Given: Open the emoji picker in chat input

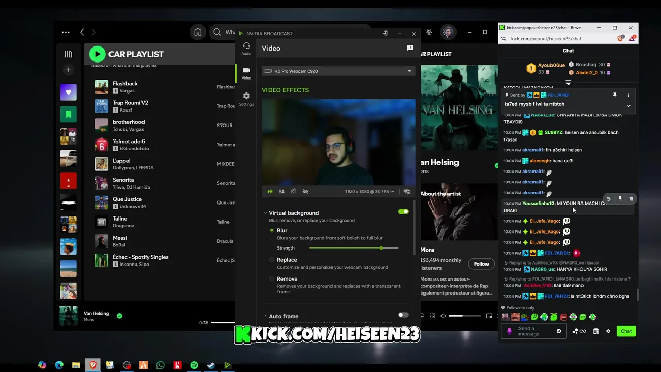Looking at the screenshot, I should 559,331.
